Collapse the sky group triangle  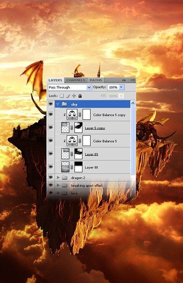pos(58,104)
